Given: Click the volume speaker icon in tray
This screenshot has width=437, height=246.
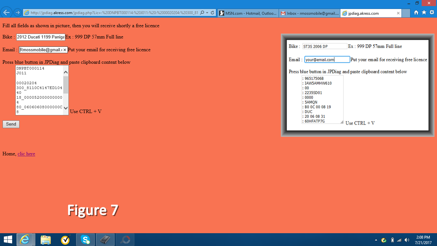Looking at the screenshot, I should [407, 240].
